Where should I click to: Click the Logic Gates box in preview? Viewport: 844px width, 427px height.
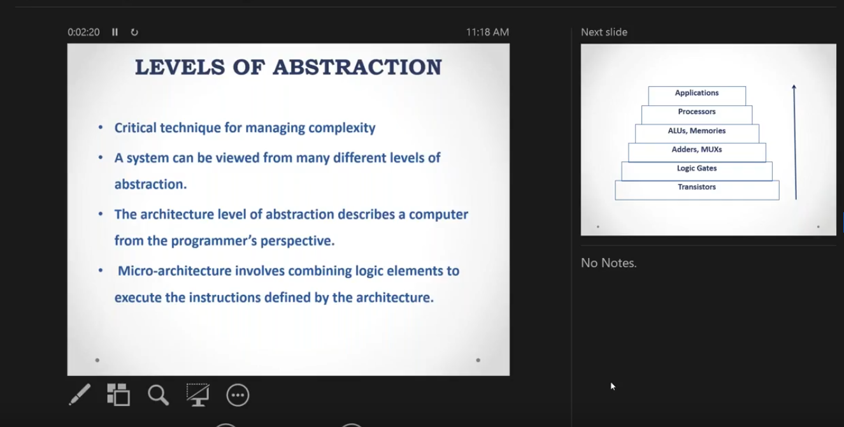pyautogui.click(x=697, y=170)
